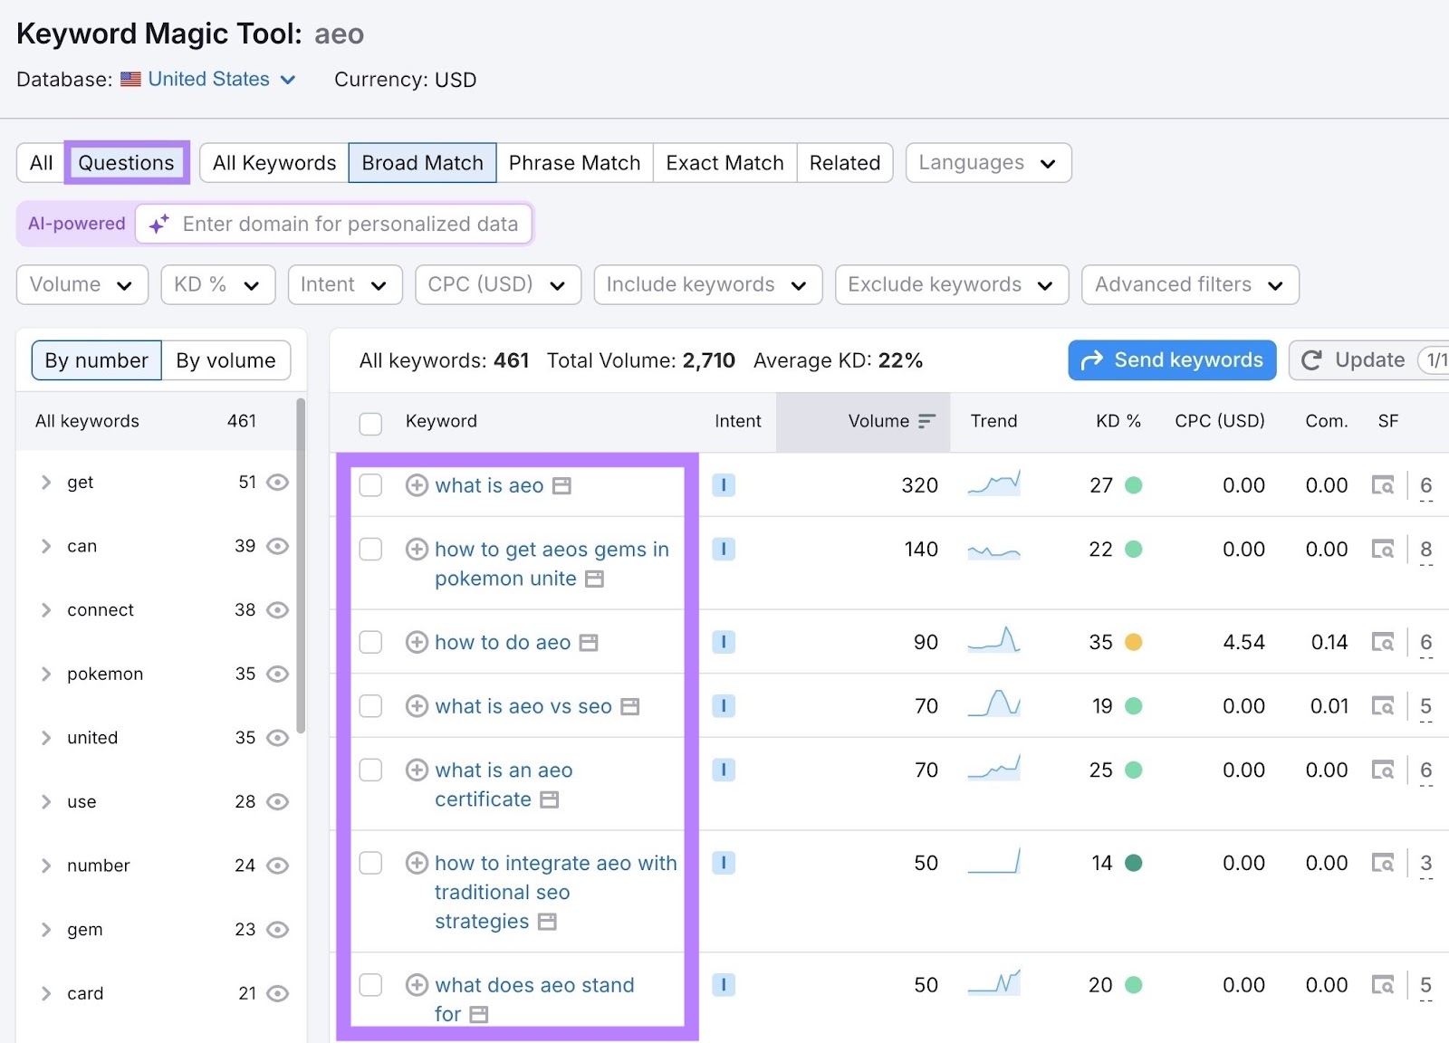This screenshot has width=1449, height=1043.
Task: Expand the "get" keyword group
Action: tap(46, 483)
